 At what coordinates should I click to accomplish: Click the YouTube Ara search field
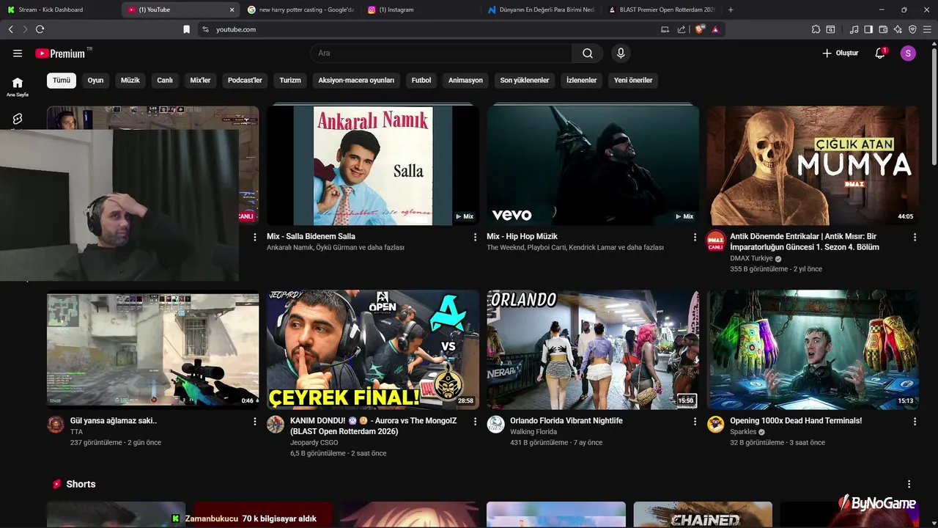click(442, 53)
